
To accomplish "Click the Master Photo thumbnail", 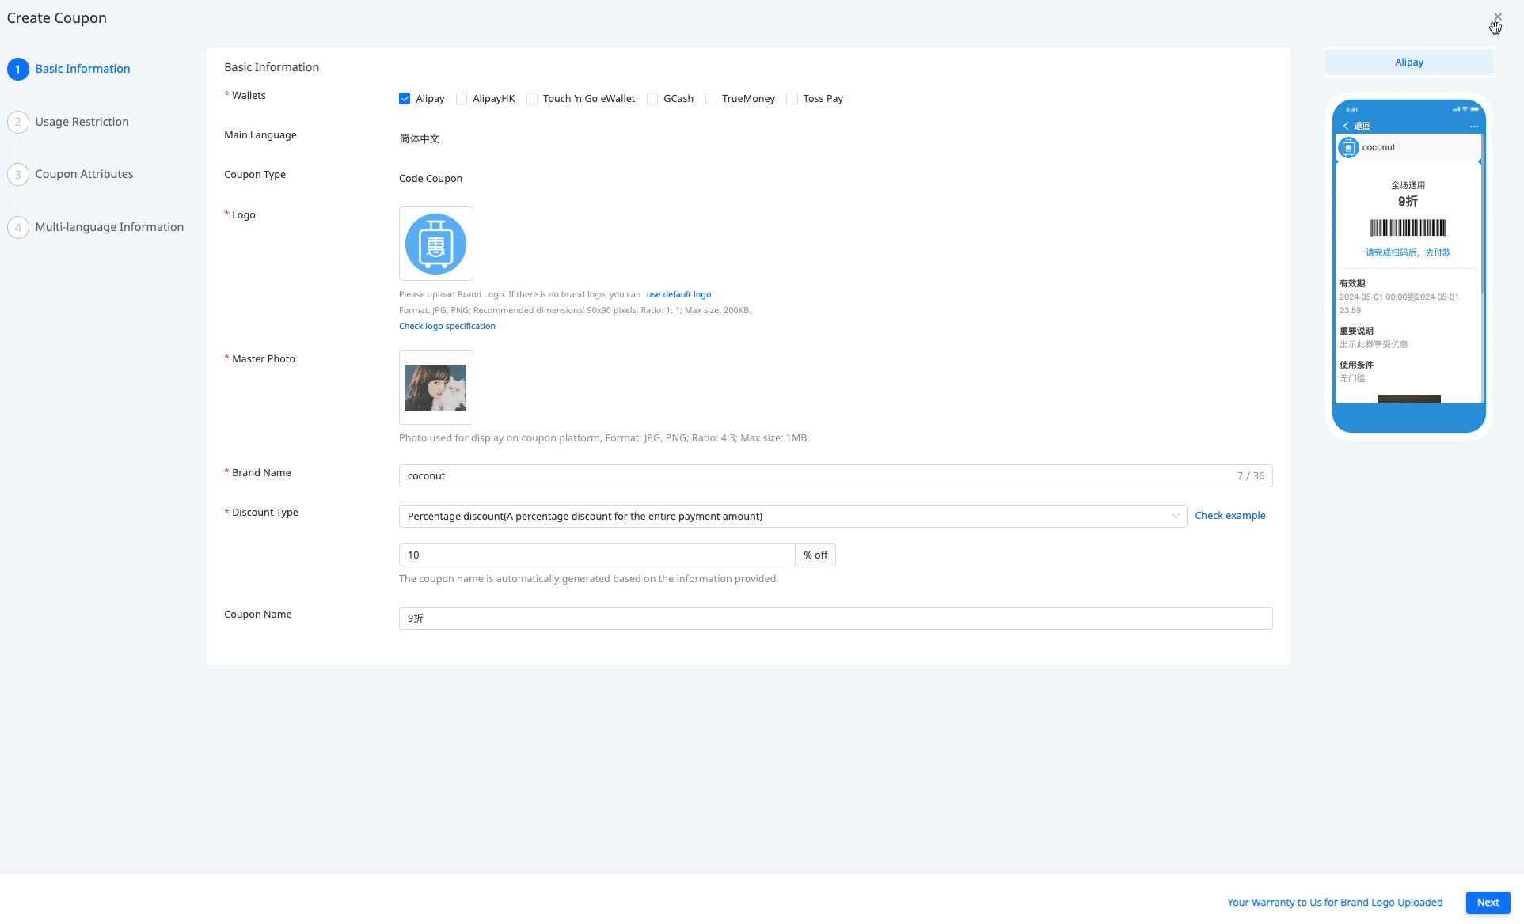I will click(x=435, y=388).
